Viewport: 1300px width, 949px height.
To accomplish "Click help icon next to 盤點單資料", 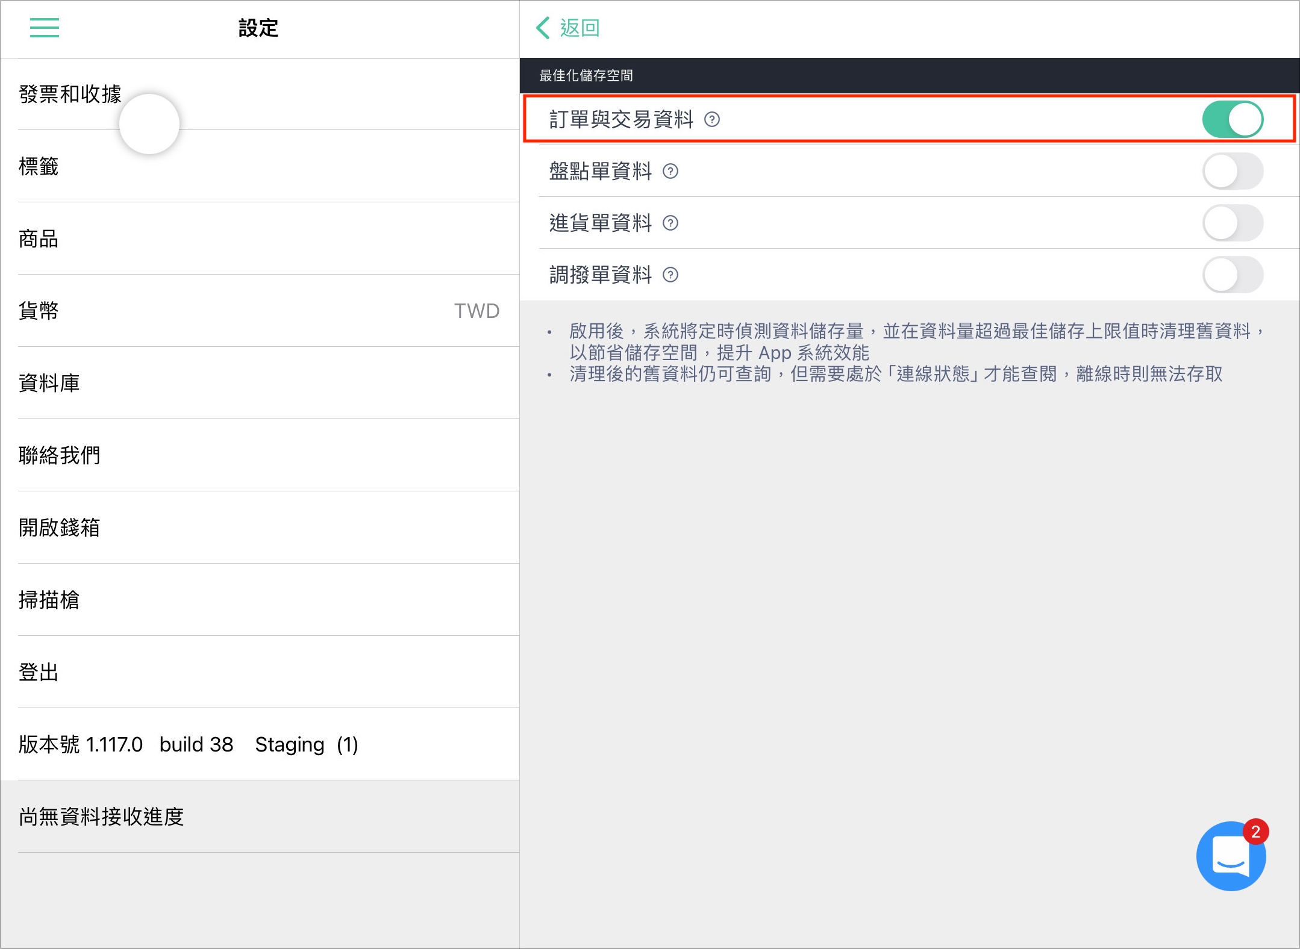I will (x=670, y=172).
